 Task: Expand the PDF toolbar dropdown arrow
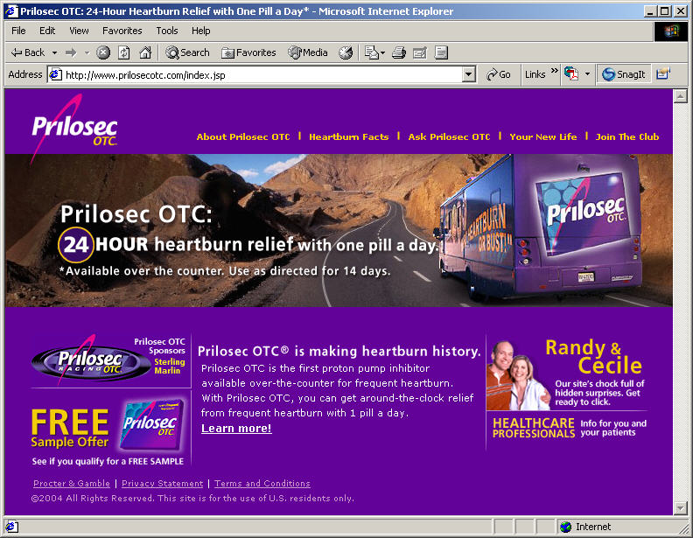587,74
